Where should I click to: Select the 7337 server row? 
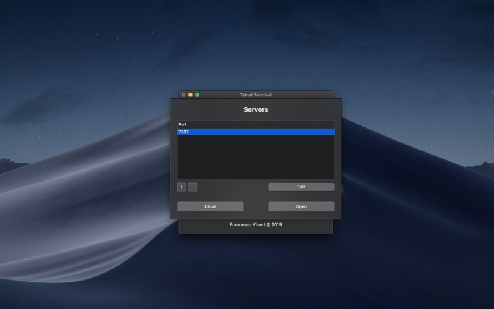[x=256, y=132]
